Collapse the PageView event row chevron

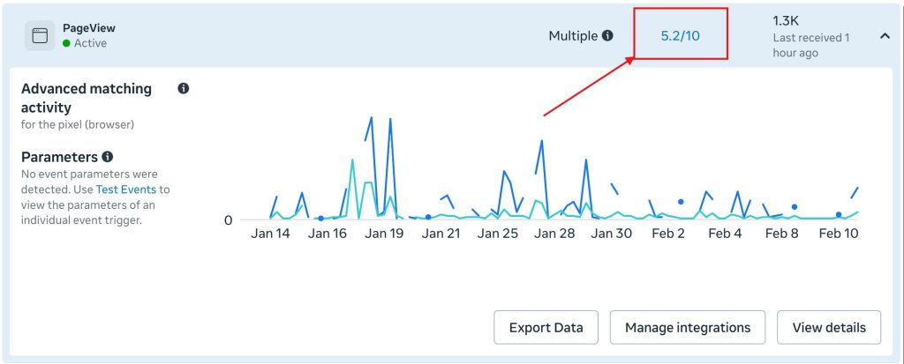click(x=885, y=36)
